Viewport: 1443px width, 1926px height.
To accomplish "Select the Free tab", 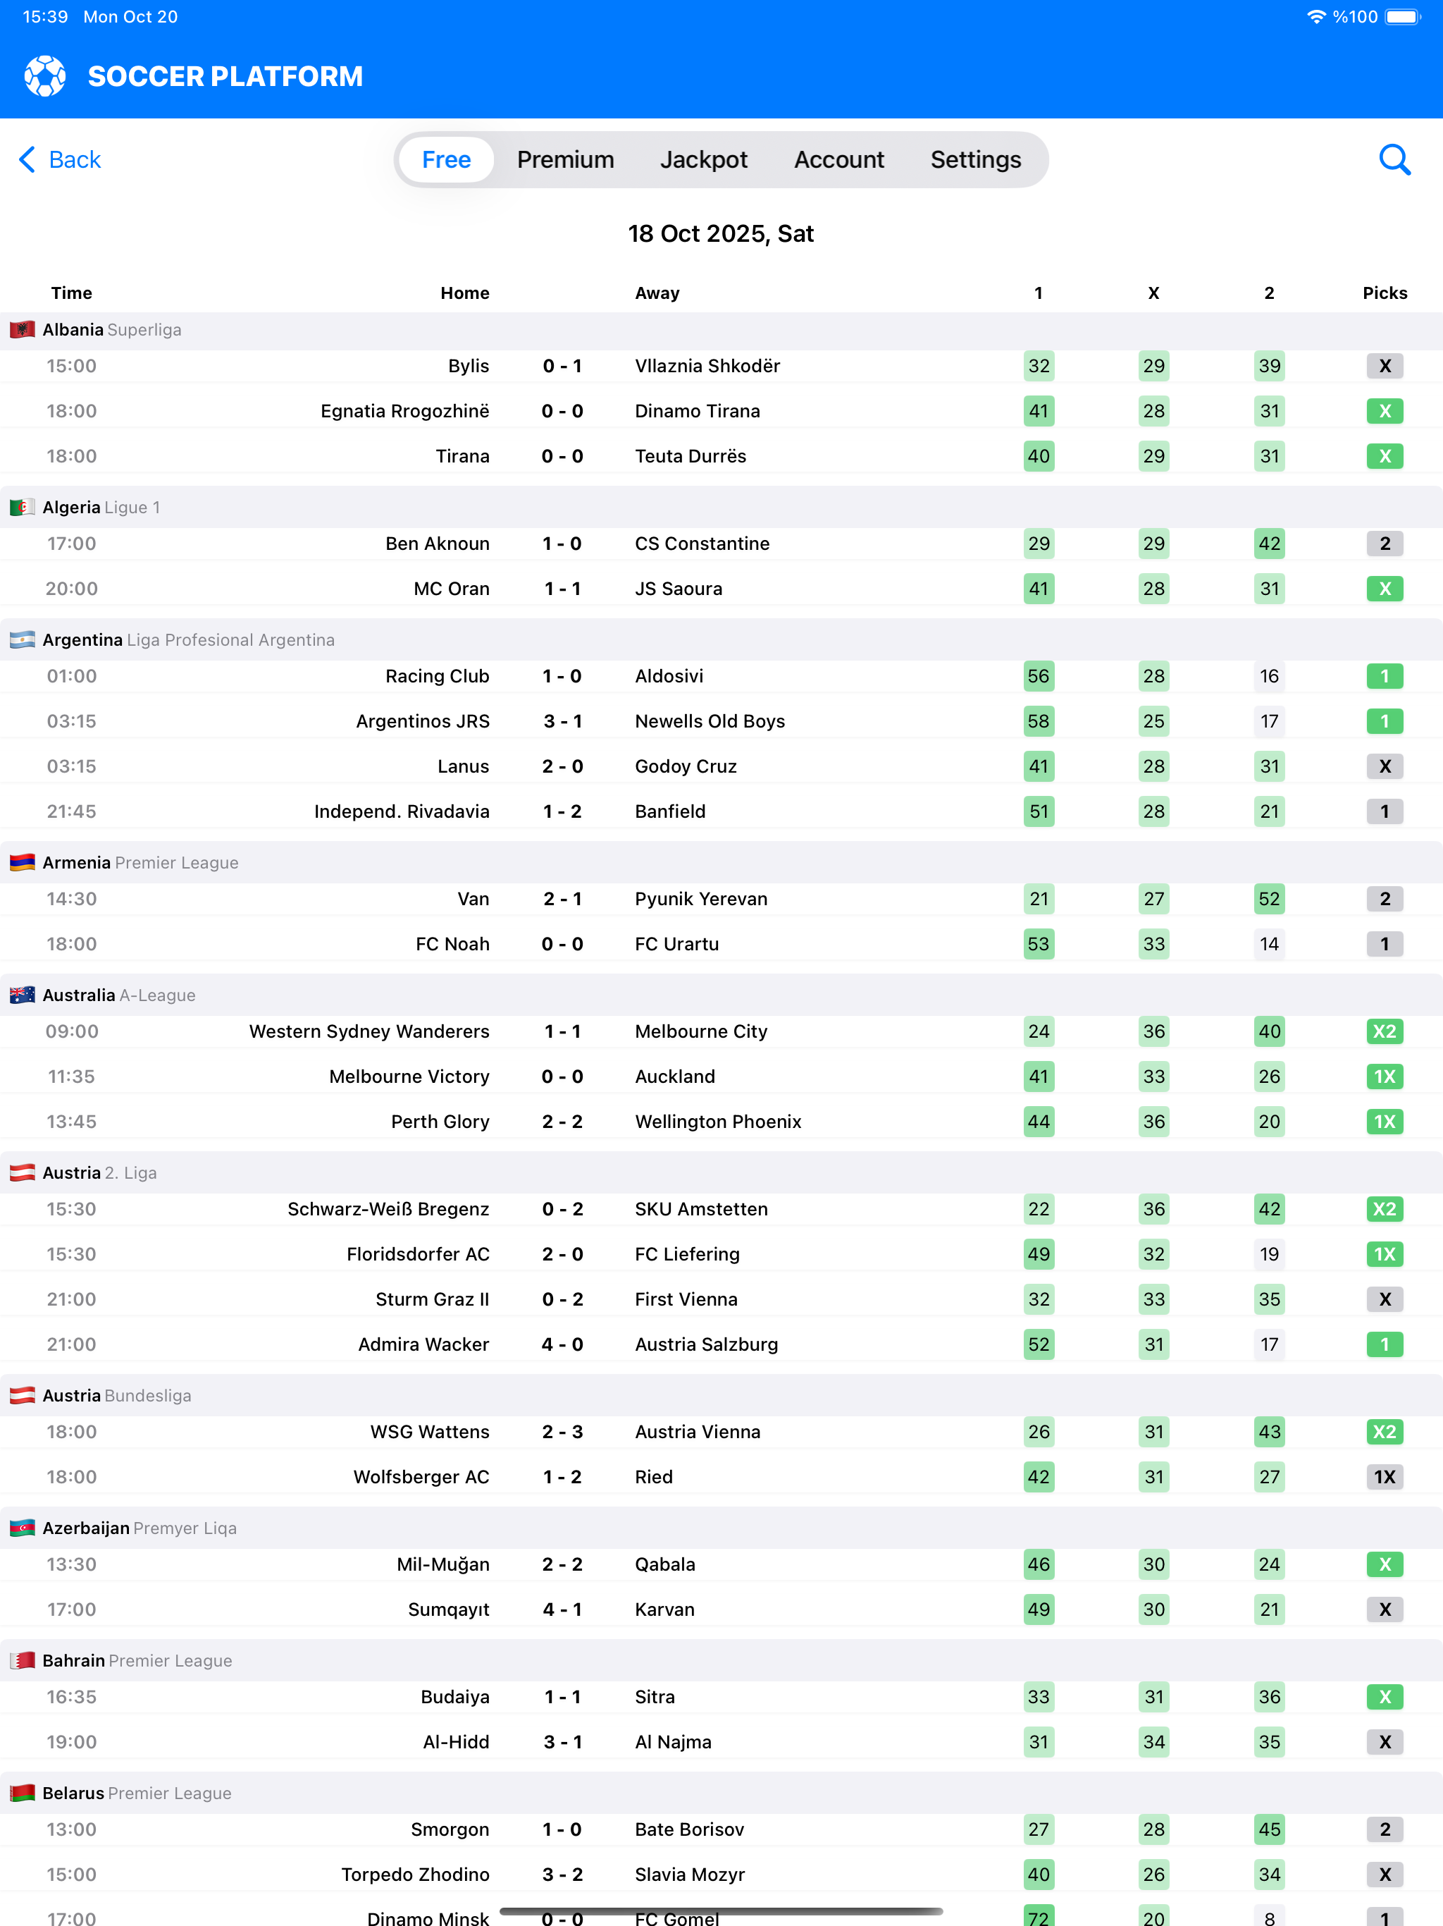I will [x=447, y=159].
